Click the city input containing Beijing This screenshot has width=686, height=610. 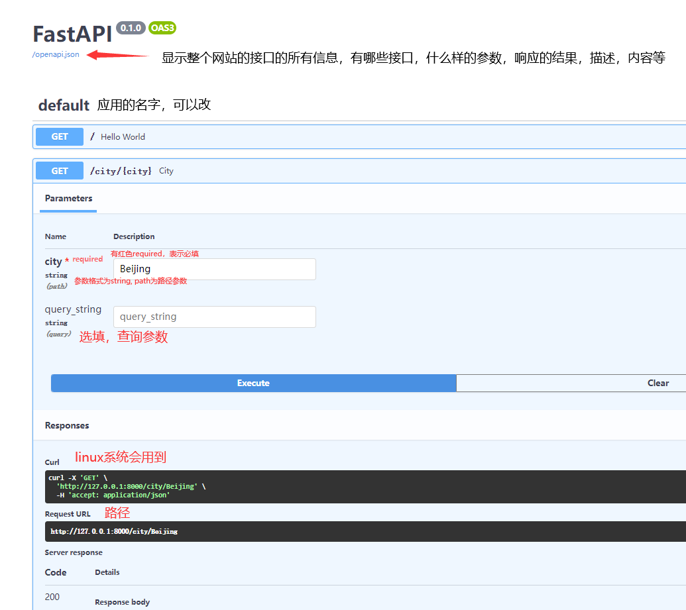(x=214, y=269)
